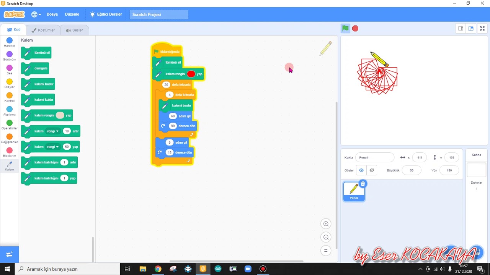490x275 pixels.
Task: Click value 60 in adım git block
Action: (x=173, y=116)
